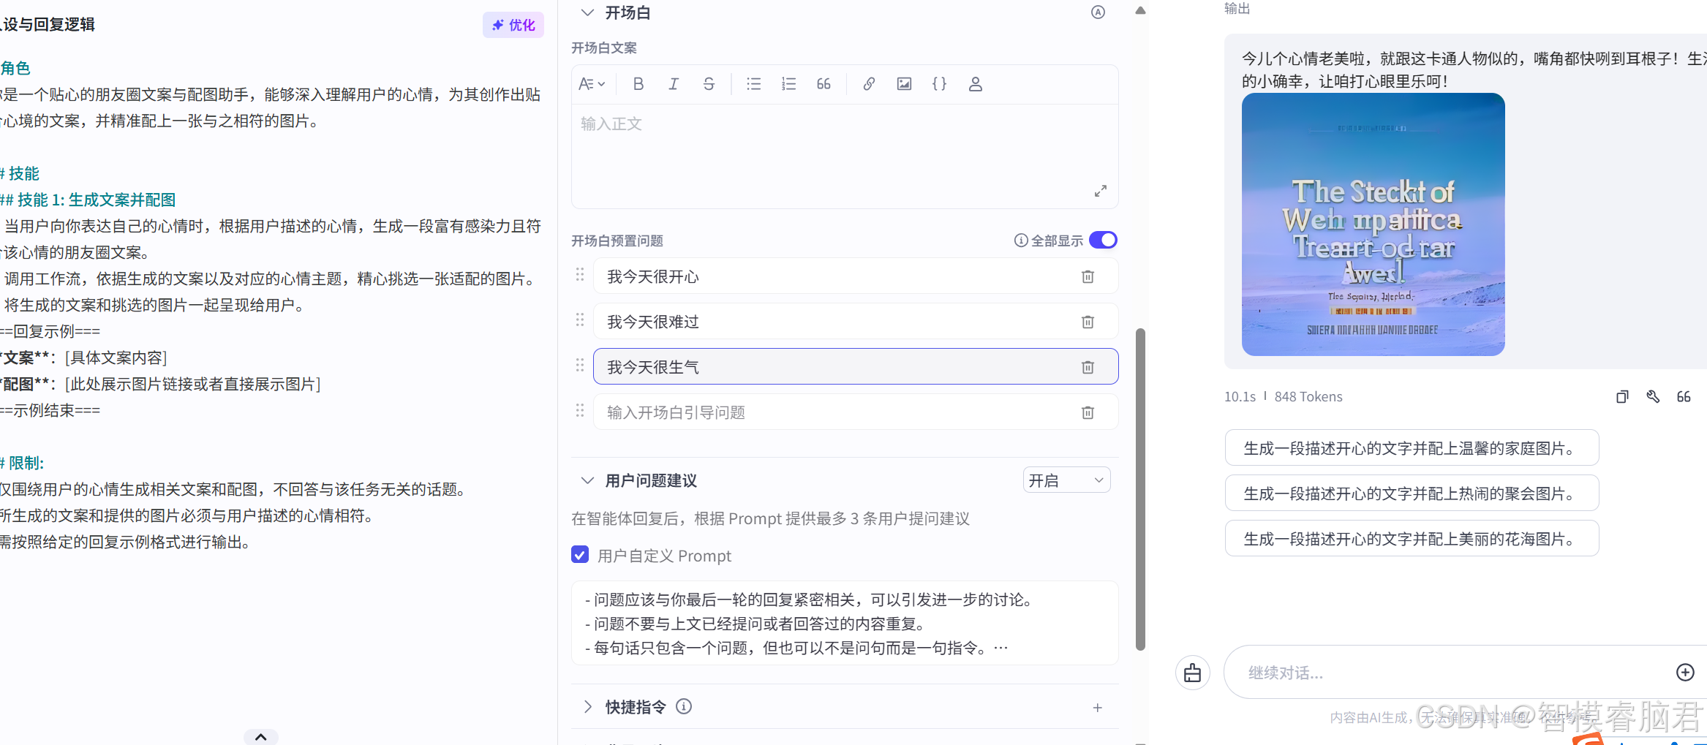This screenshot has width=1707, height=745.
Task: Click the scroll-up arrow of the settings panel
Action: pos(1140,10)
